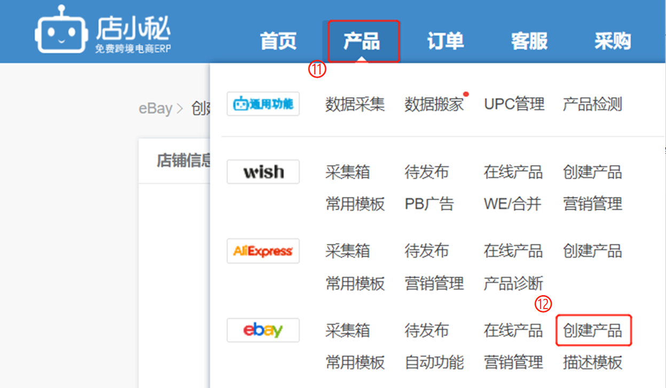The width and height of the screenshot is (666, 388).
Task: Open 在线产品 in the AliExpress row
Action: click(513, 251)
